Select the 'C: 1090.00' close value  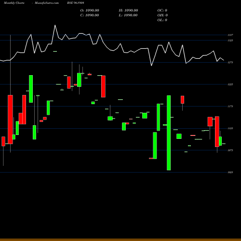(x=90, y=15)
